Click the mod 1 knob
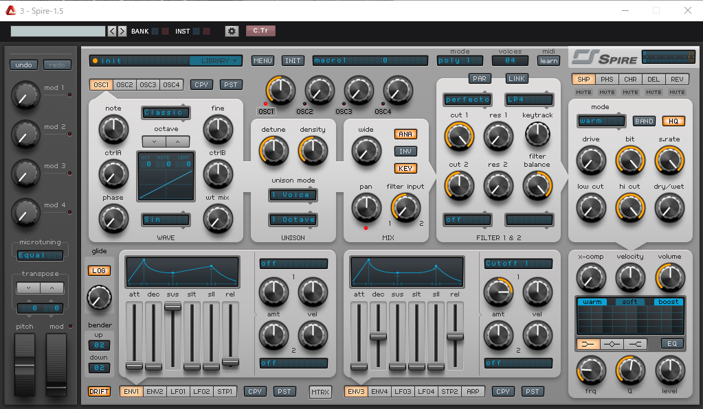 click(x=25, y=95)
